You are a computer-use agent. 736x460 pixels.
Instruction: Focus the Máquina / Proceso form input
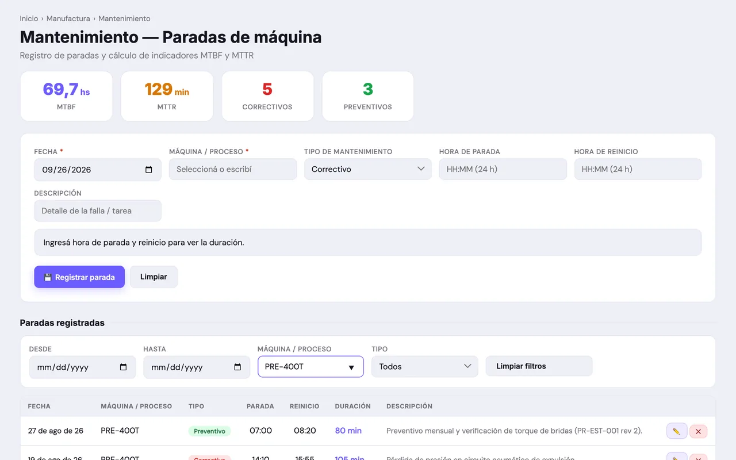coord(233,169)
